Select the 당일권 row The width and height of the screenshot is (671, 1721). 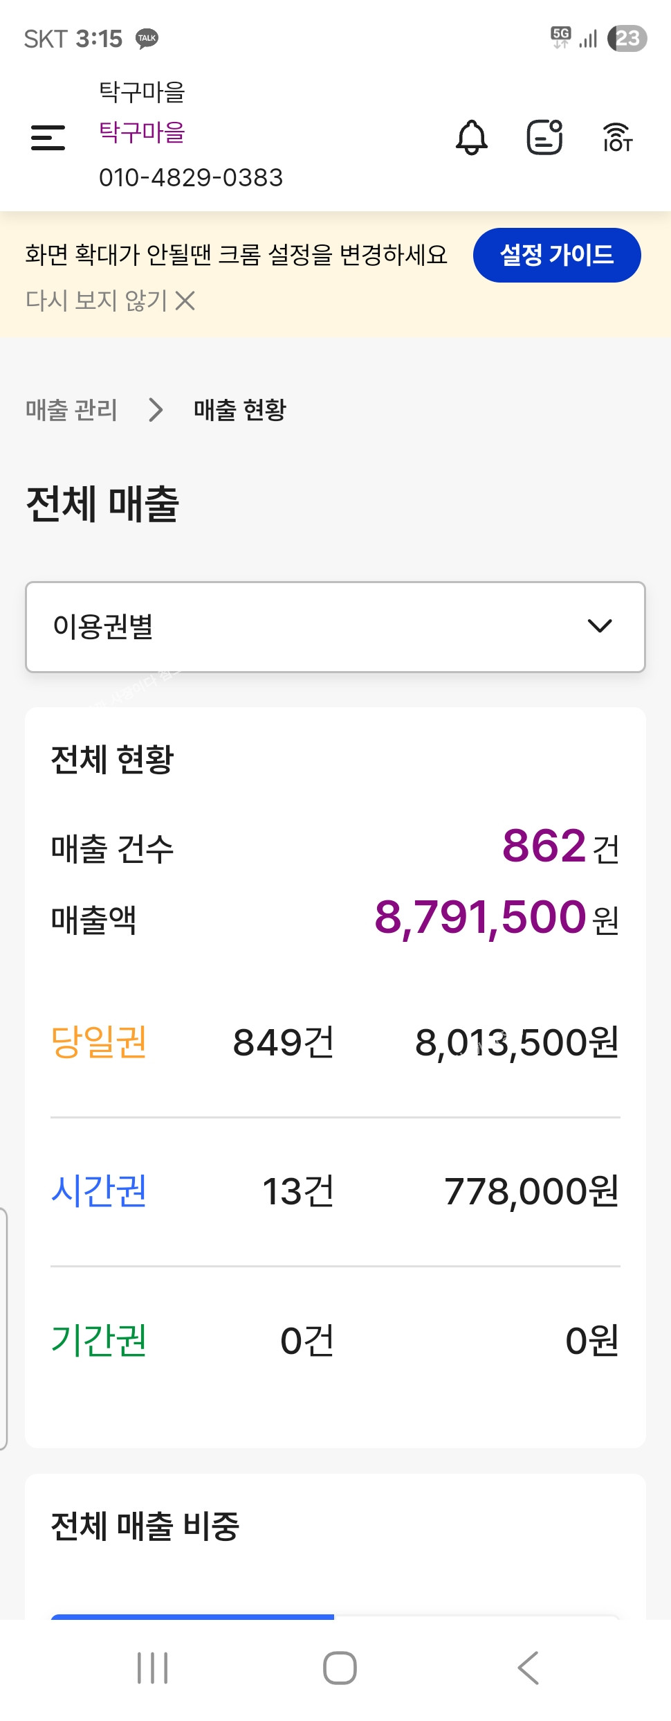335,1042
